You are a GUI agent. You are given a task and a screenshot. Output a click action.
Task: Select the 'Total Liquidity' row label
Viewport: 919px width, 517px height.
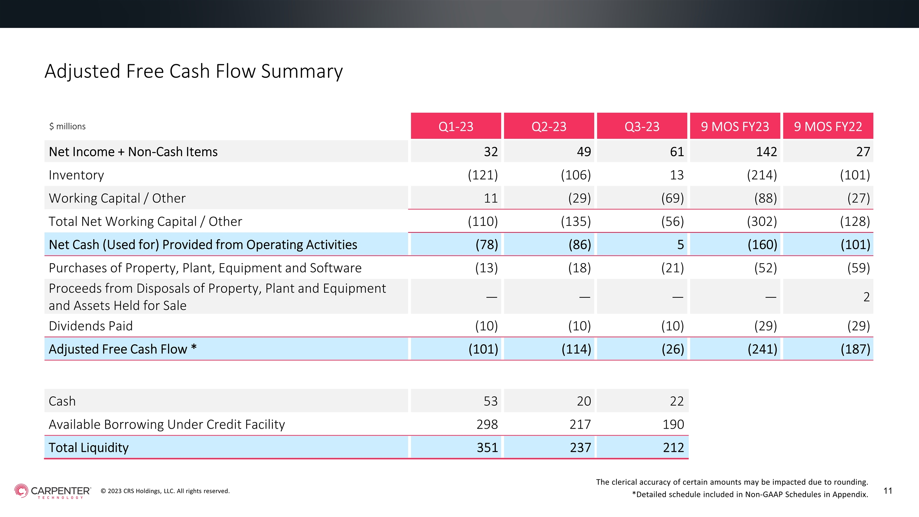coord(89,448)
